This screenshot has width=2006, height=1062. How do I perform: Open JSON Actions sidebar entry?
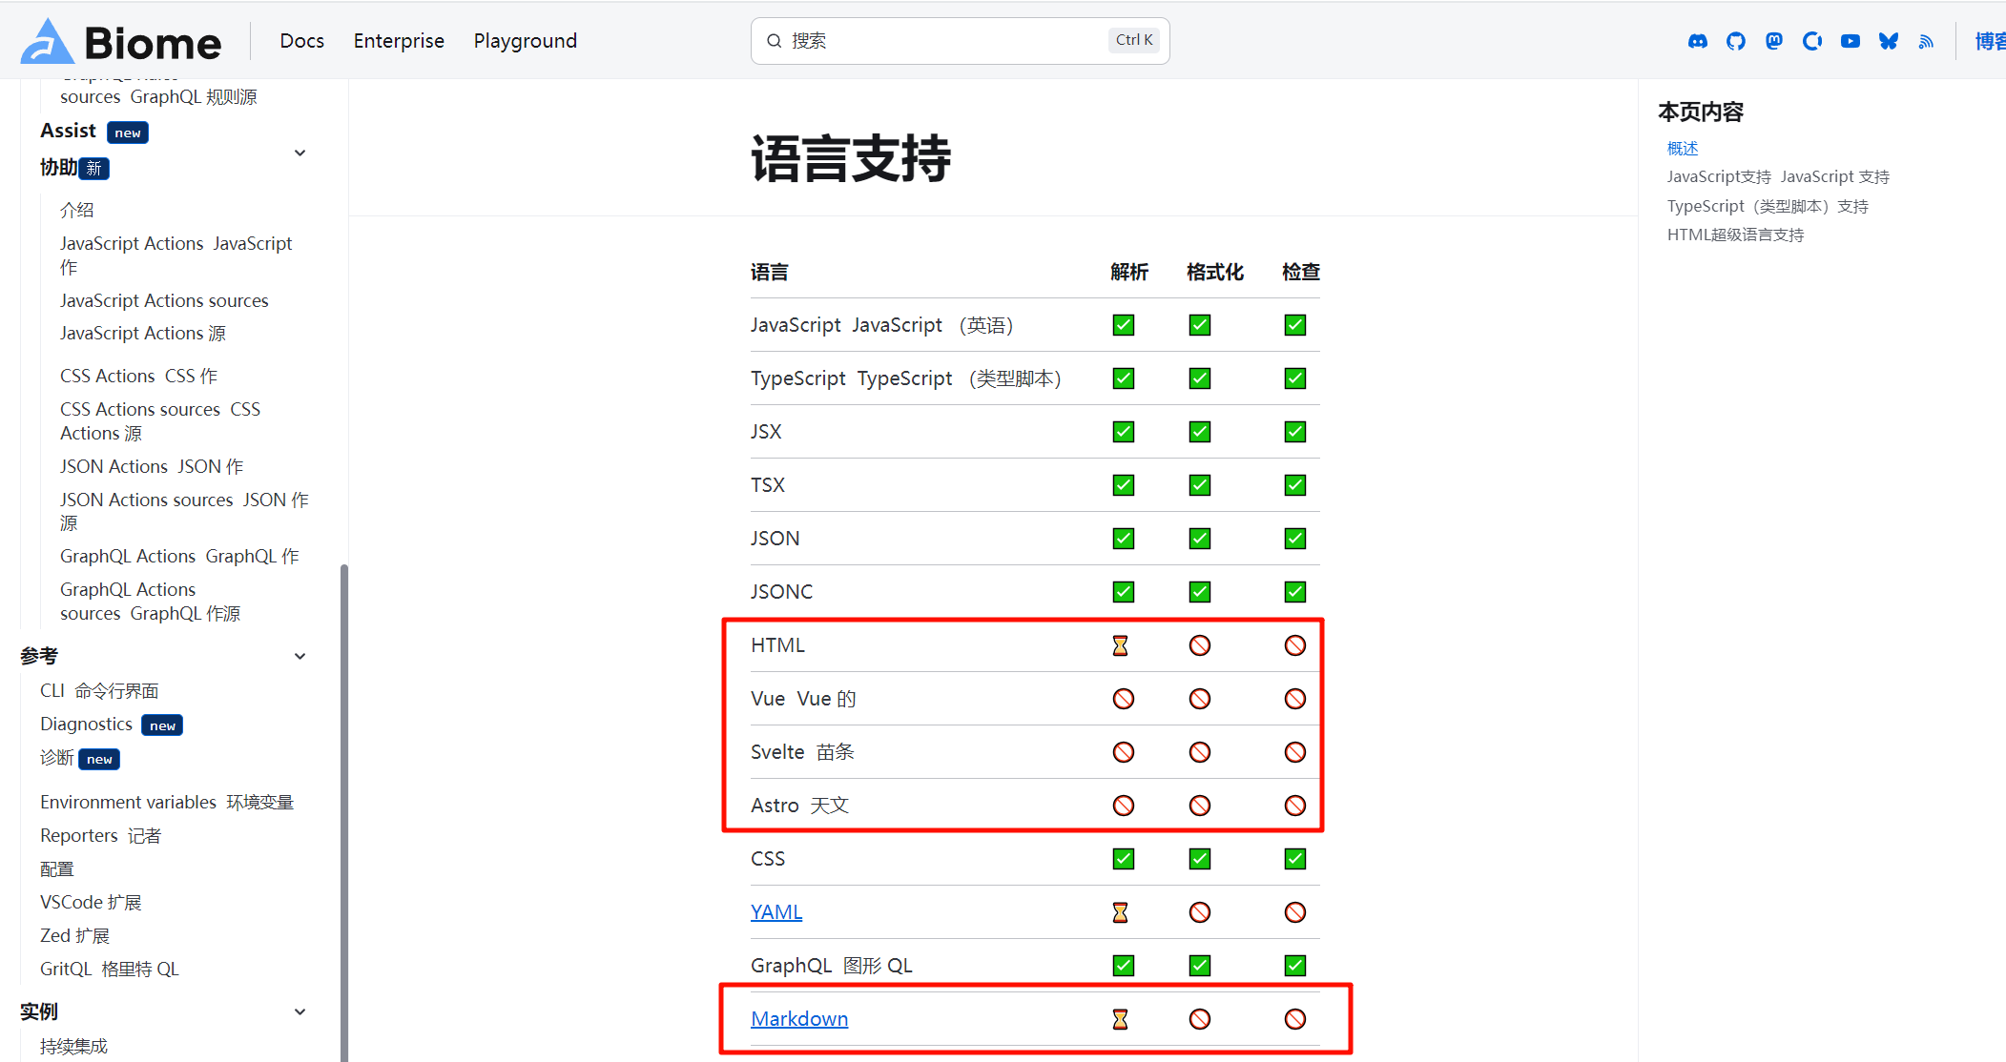pyautogui.click(x=152, y=467)
